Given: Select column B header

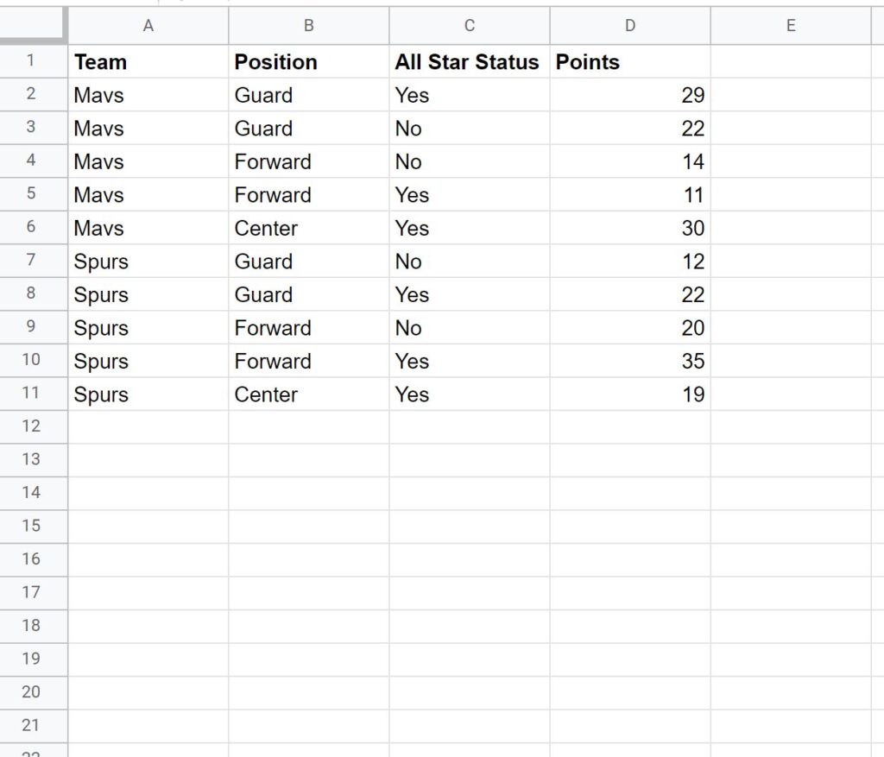Looking at the screenshot, I should 308,26.
